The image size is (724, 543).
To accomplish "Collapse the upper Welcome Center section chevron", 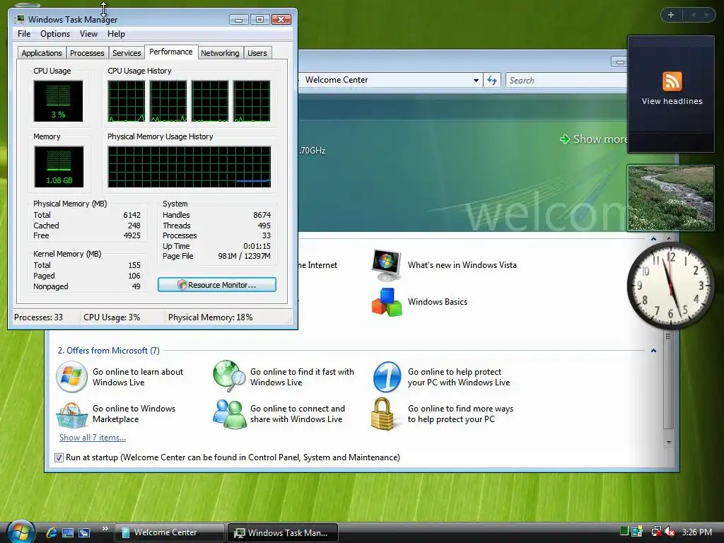I will [x=653, y=239].
